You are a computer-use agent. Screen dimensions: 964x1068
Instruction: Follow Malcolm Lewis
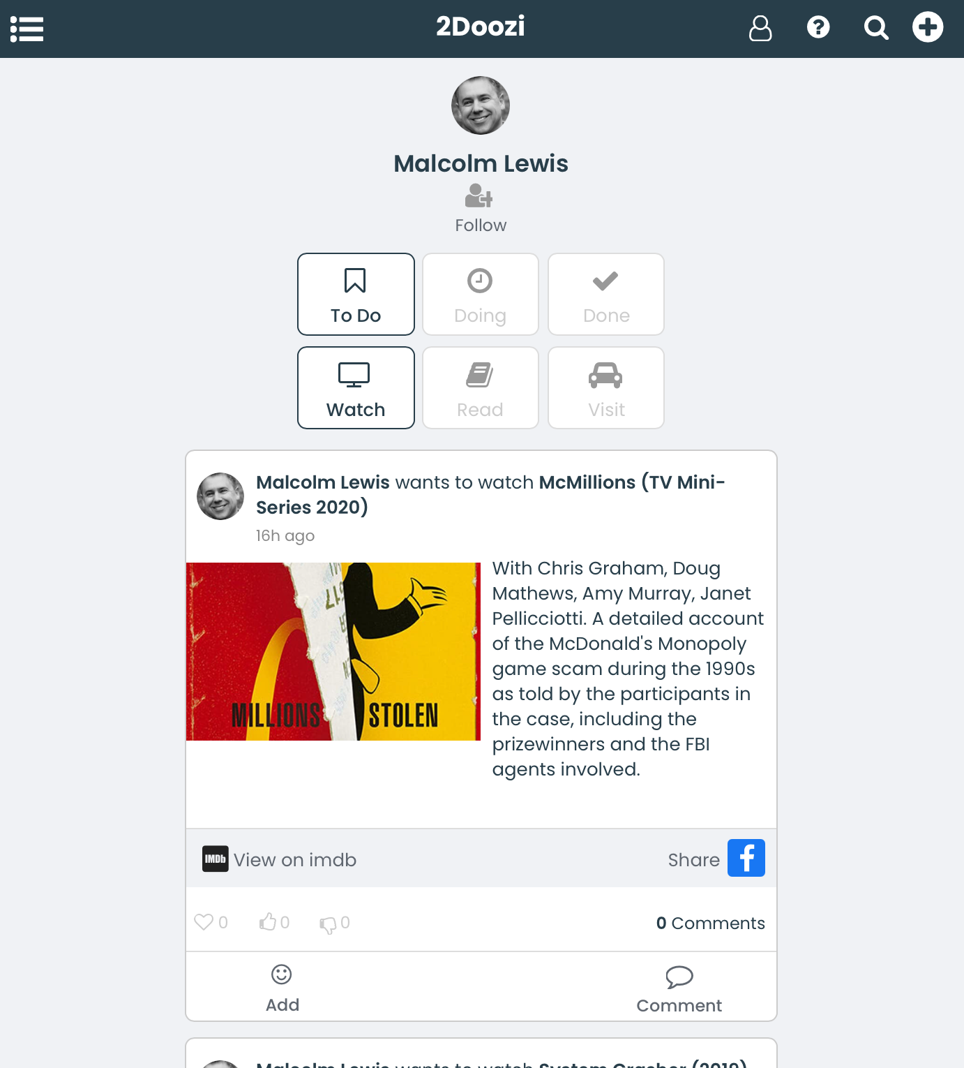point(481,209)
